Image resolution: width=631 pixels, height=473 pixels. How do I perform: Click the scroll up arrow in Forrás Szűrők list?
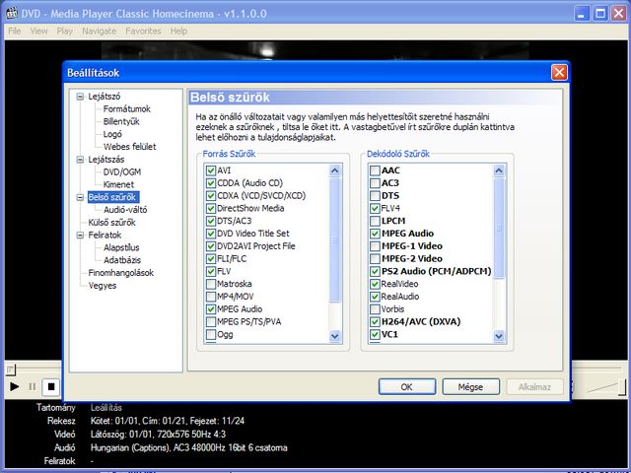[335, 170]
